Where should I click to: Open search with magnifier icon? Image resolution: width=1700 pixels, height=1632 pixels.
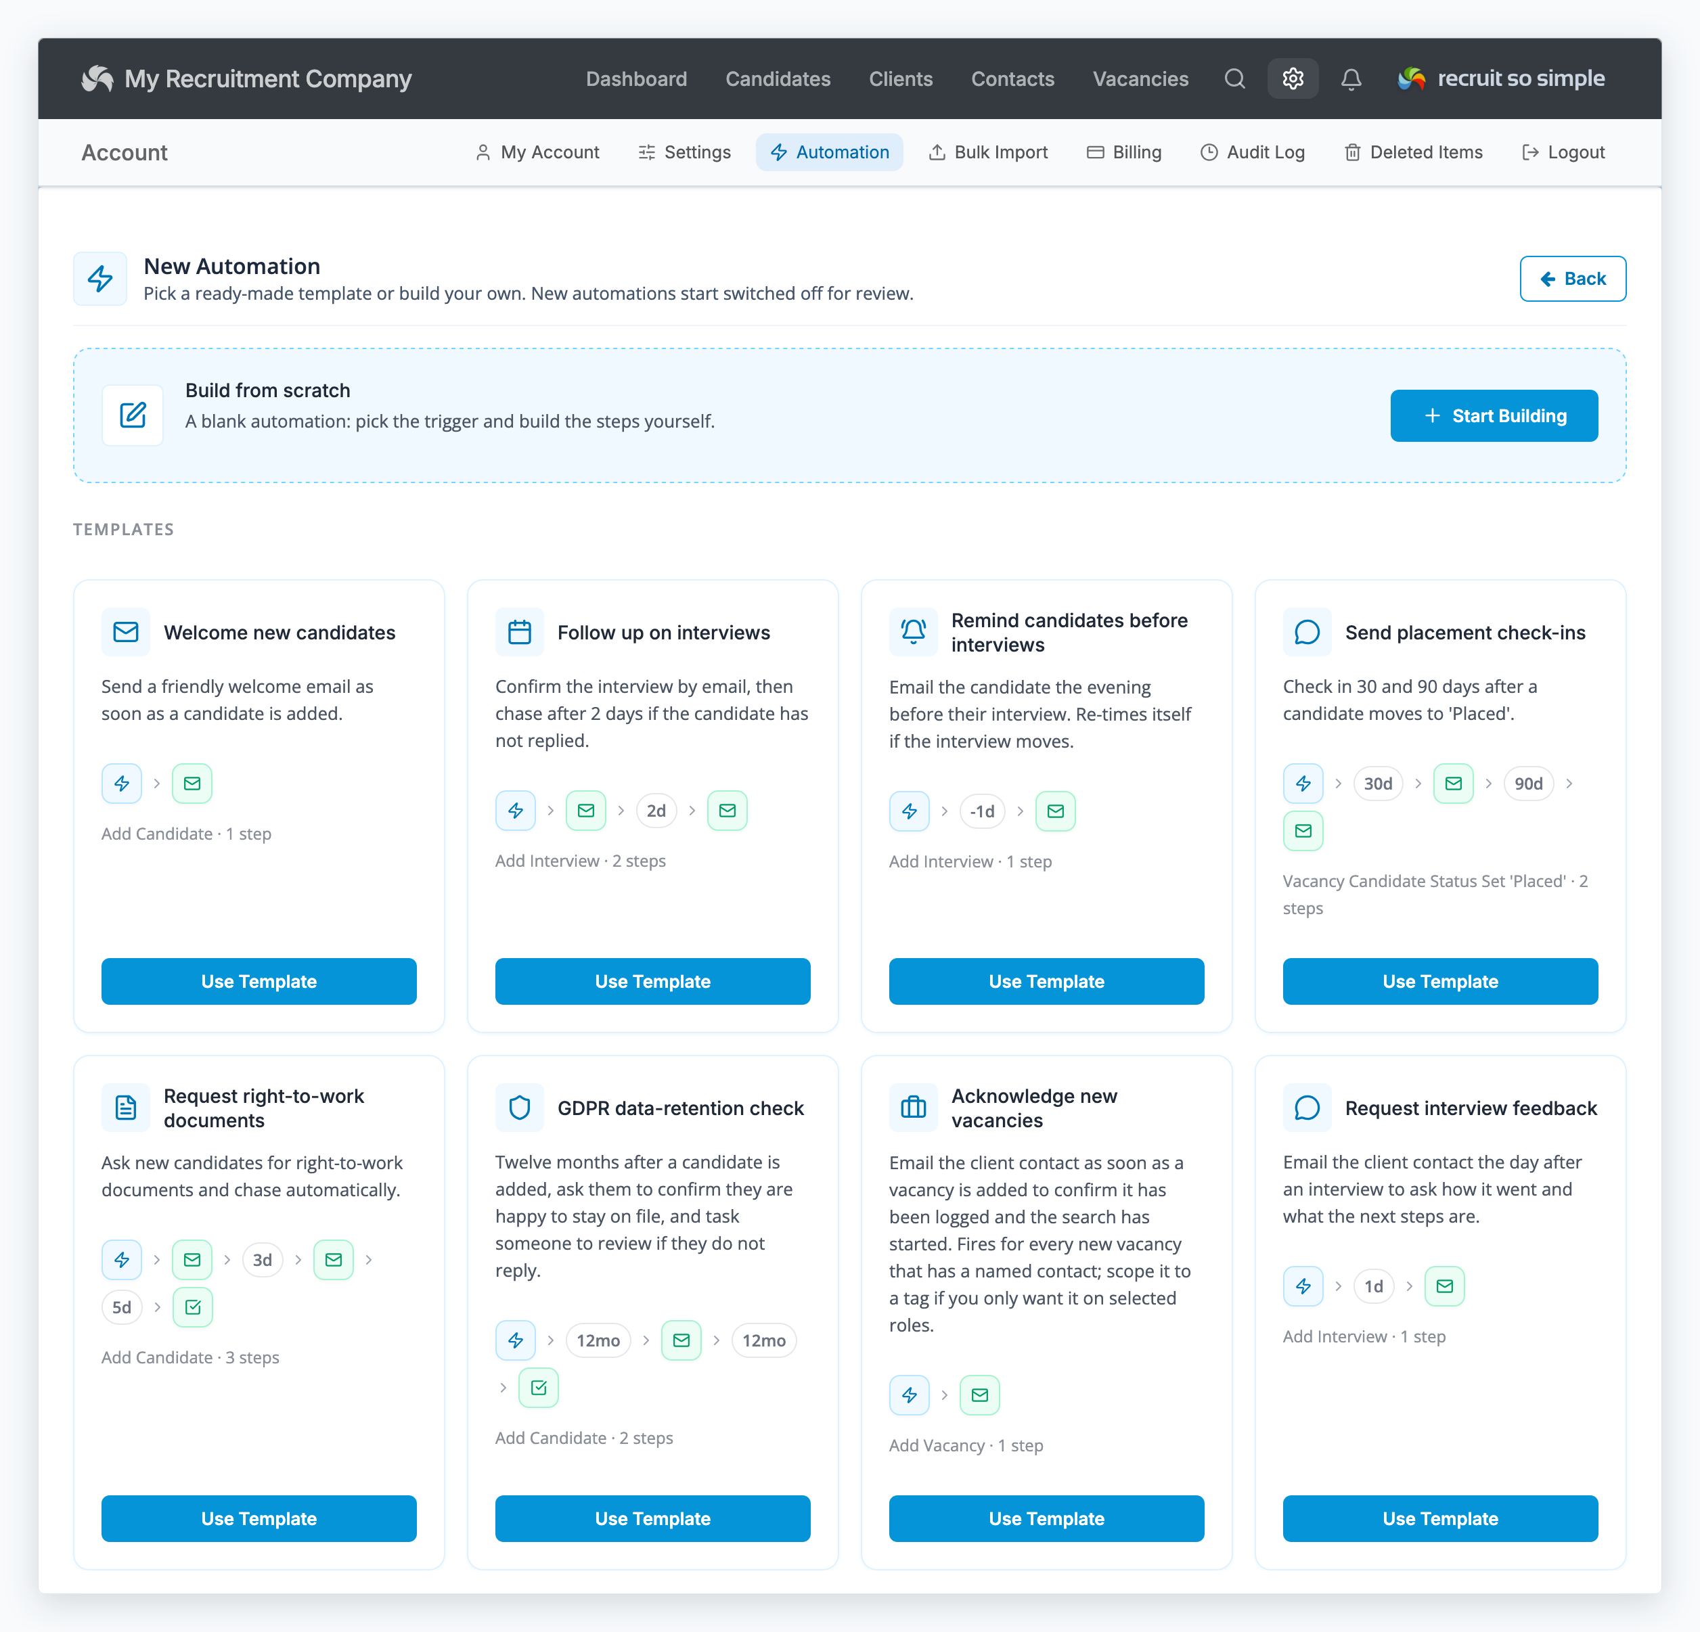coord(1234,79)
